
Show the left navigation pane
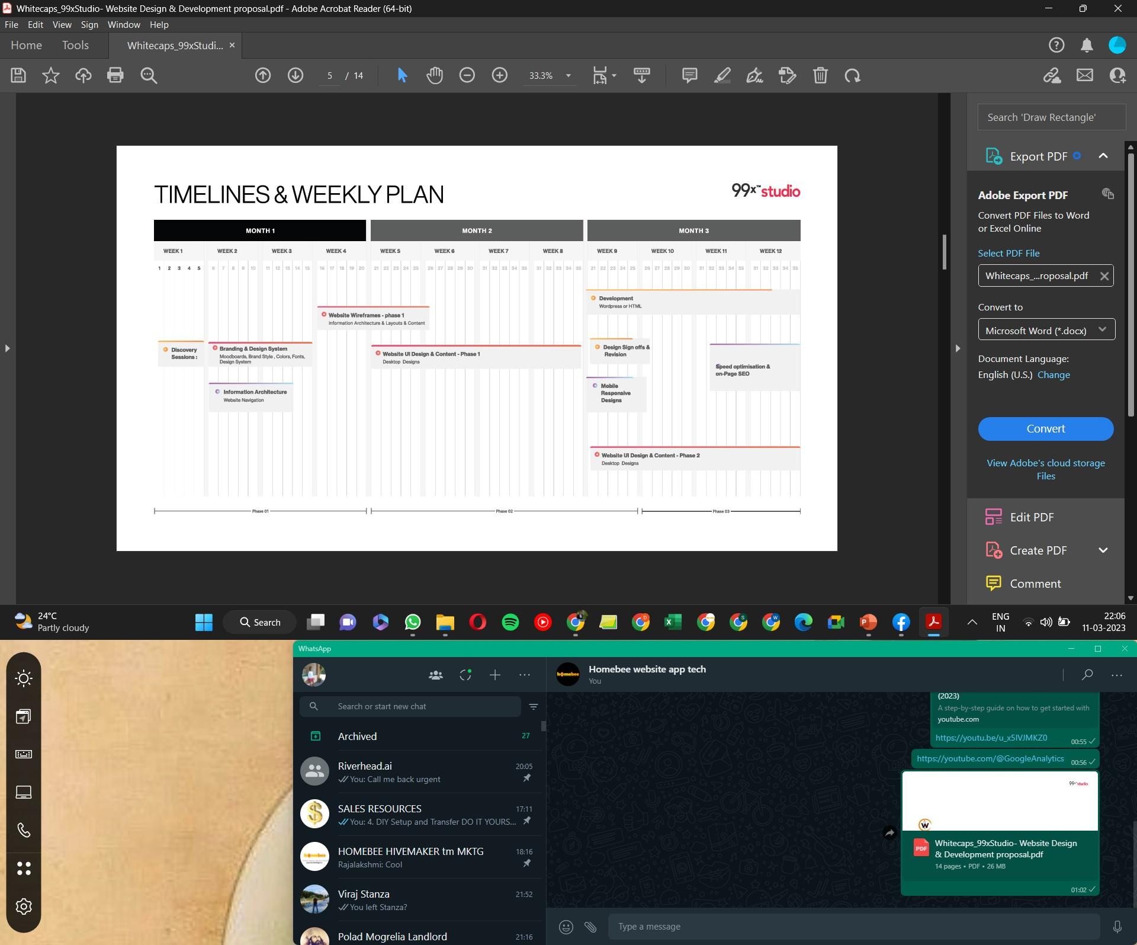click(7, 348)
